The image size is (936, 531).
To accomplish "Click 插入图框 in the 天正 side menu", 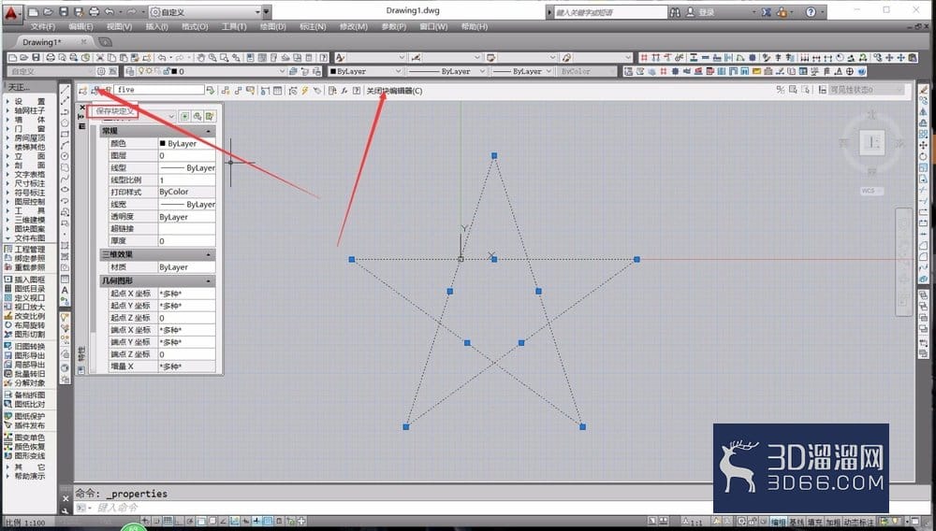I will (x=29, y=280).
